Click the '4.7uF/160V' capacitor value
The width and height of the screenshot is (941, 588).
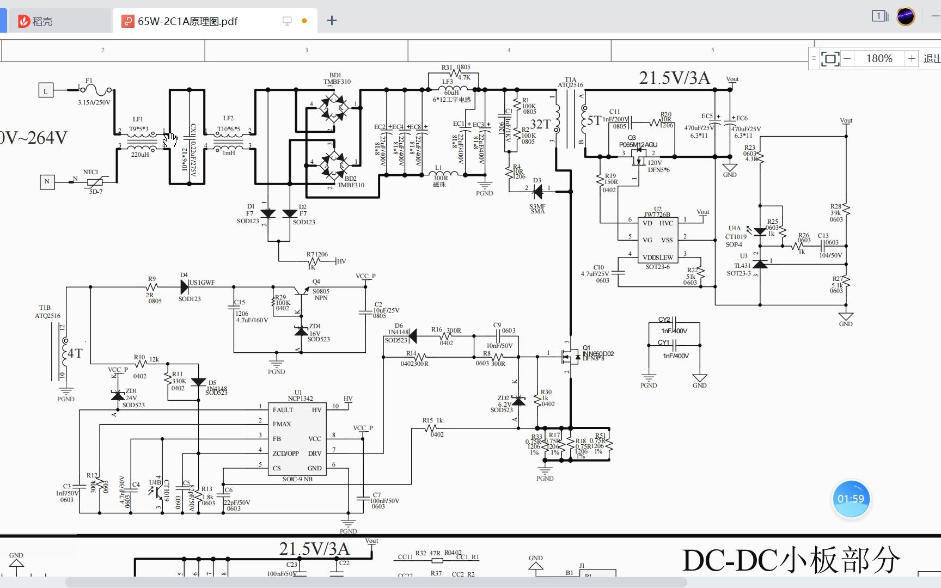click(x=252, y=320)
